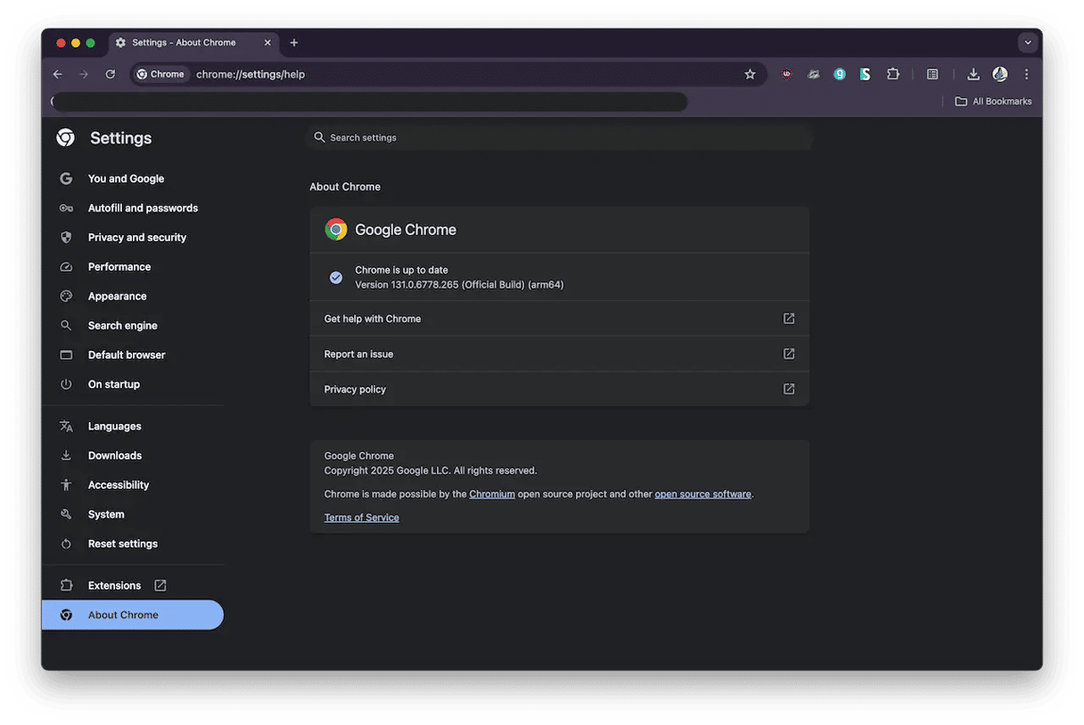Click external-link icon on Report an issue row
Viewport: 1084px width, 725px height.
(789, 354)
